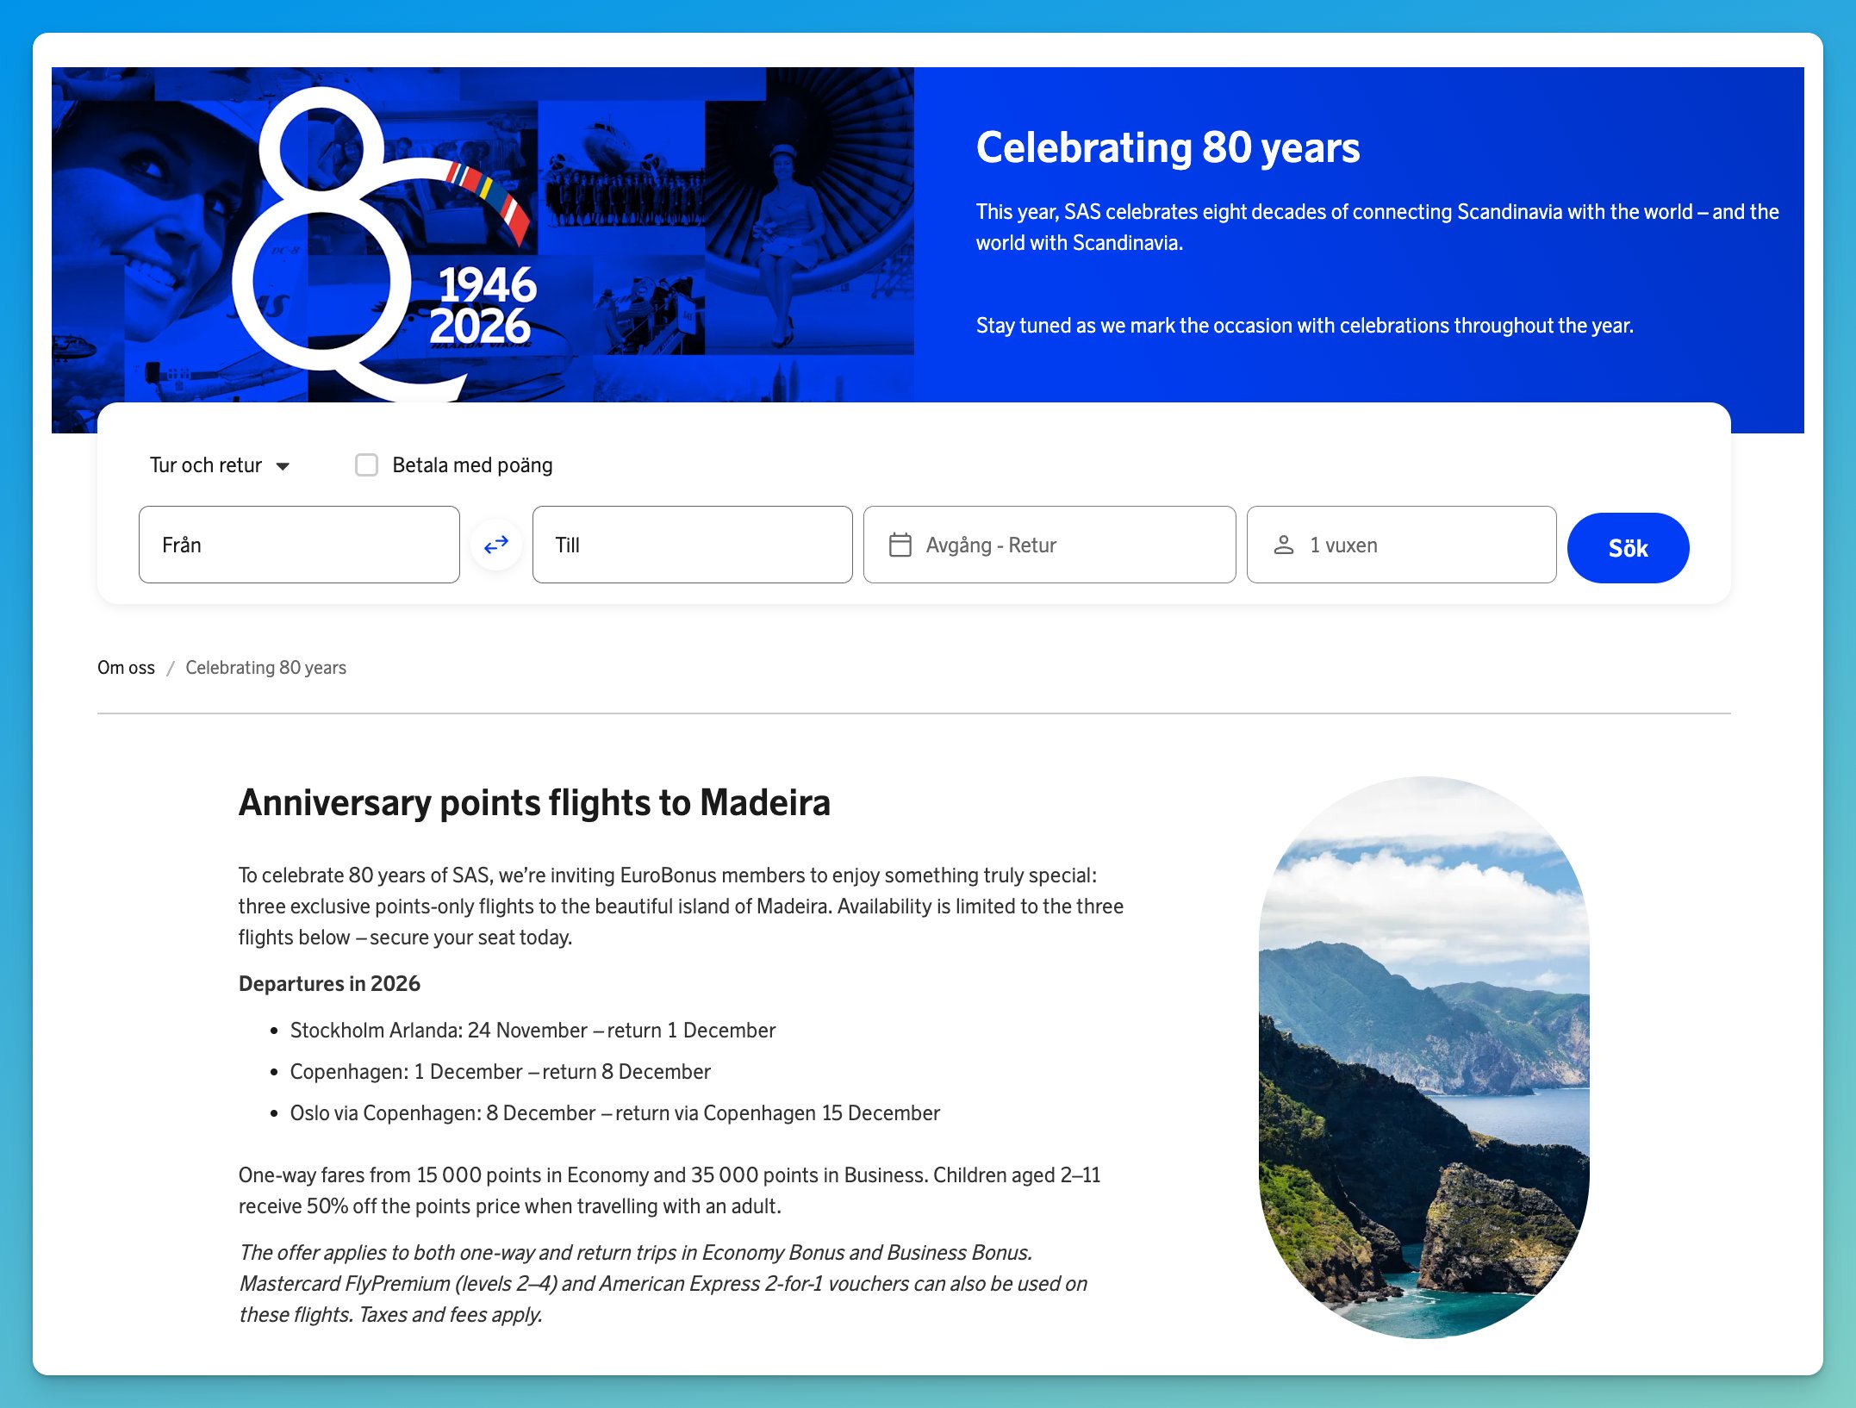1856x1408 pixels.
Task: Open the Tur och retur dropdown
Action: pos(220,465)
